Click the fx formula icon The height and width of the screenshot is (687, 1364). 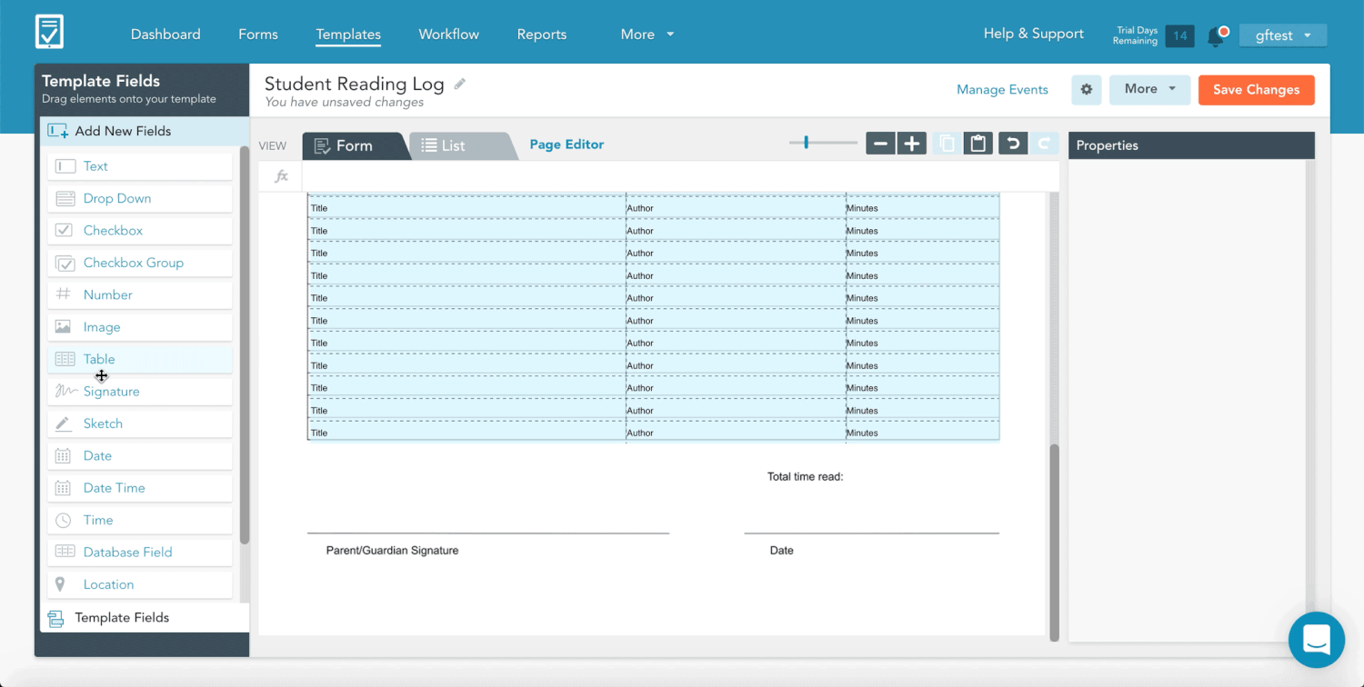coord(279,175)
